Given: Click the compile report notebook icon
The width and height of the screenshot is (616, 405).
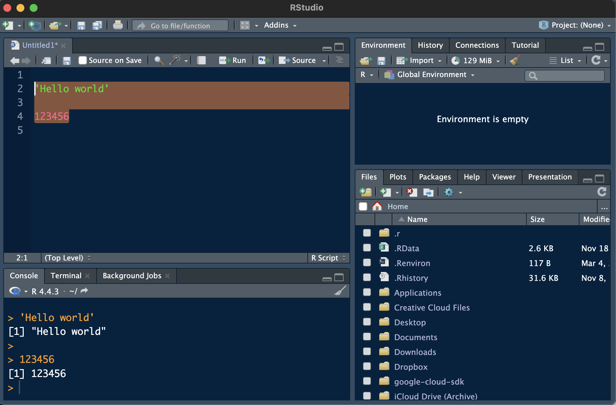Looking at the screenshot, I should [201, 60].
